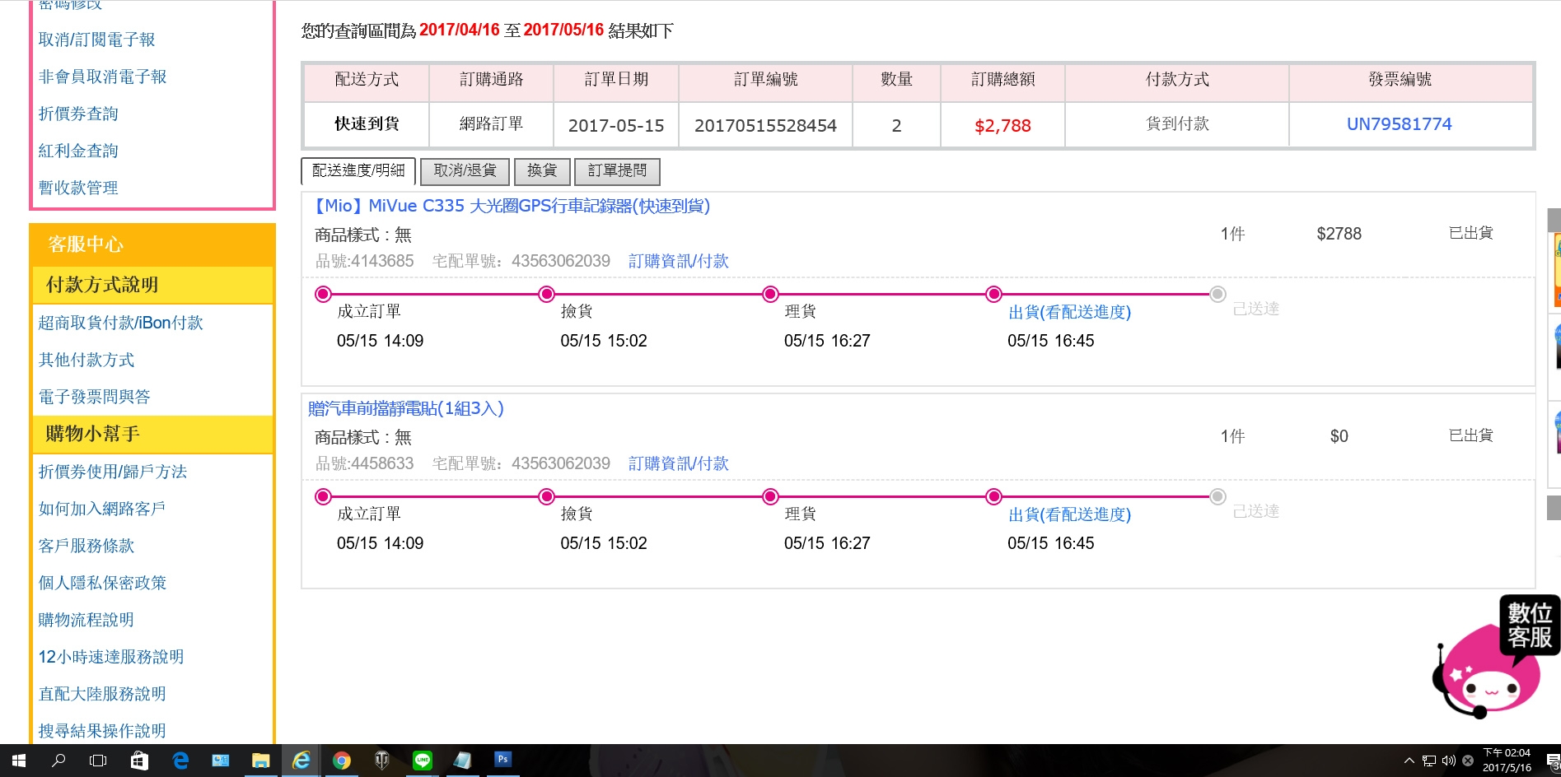Click the 理貨 marker on Mio timeline

click(770, 294)
